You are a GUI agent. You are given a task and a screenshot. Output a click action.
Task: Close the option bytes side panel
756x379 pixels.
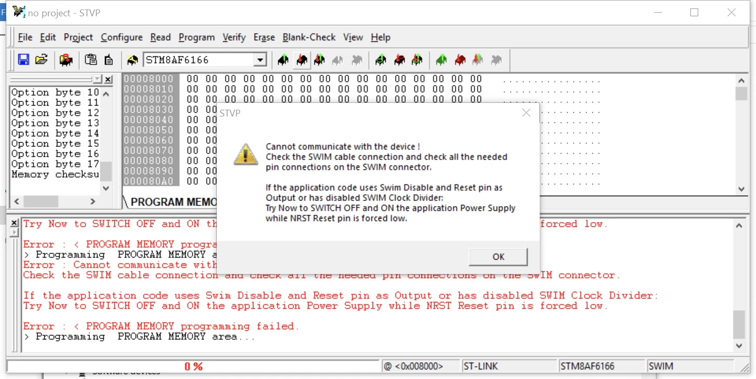108,79
